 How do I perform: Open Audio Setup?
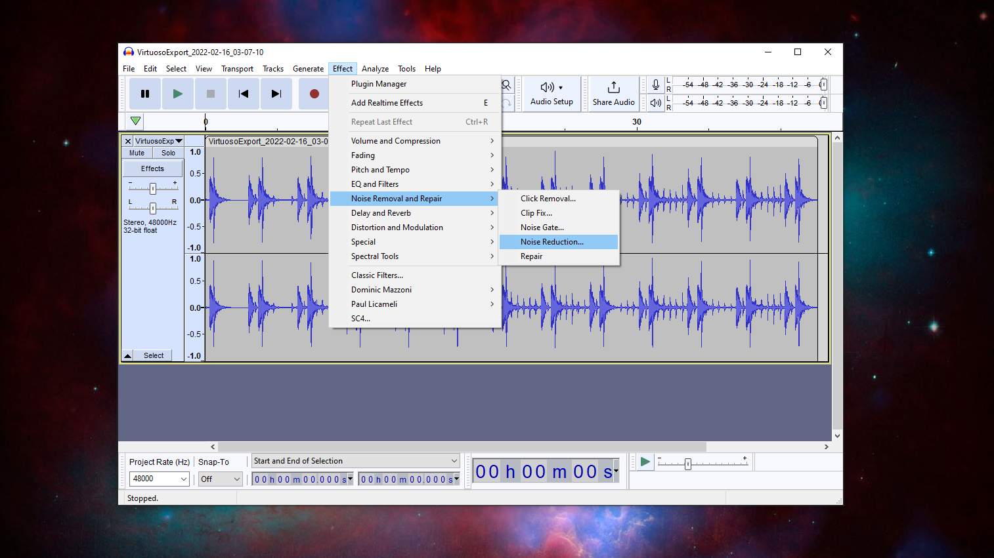click(x=551, y=93)
